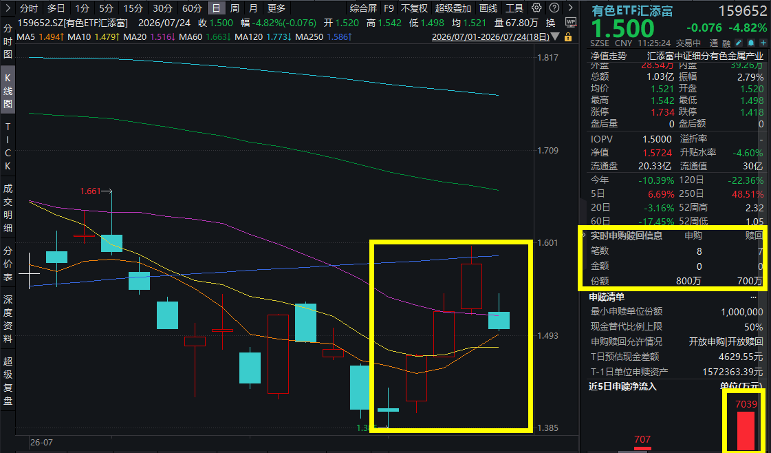Select the 60分 timeframe tab
Screen dimensions: 771x453
coord(192,8)
